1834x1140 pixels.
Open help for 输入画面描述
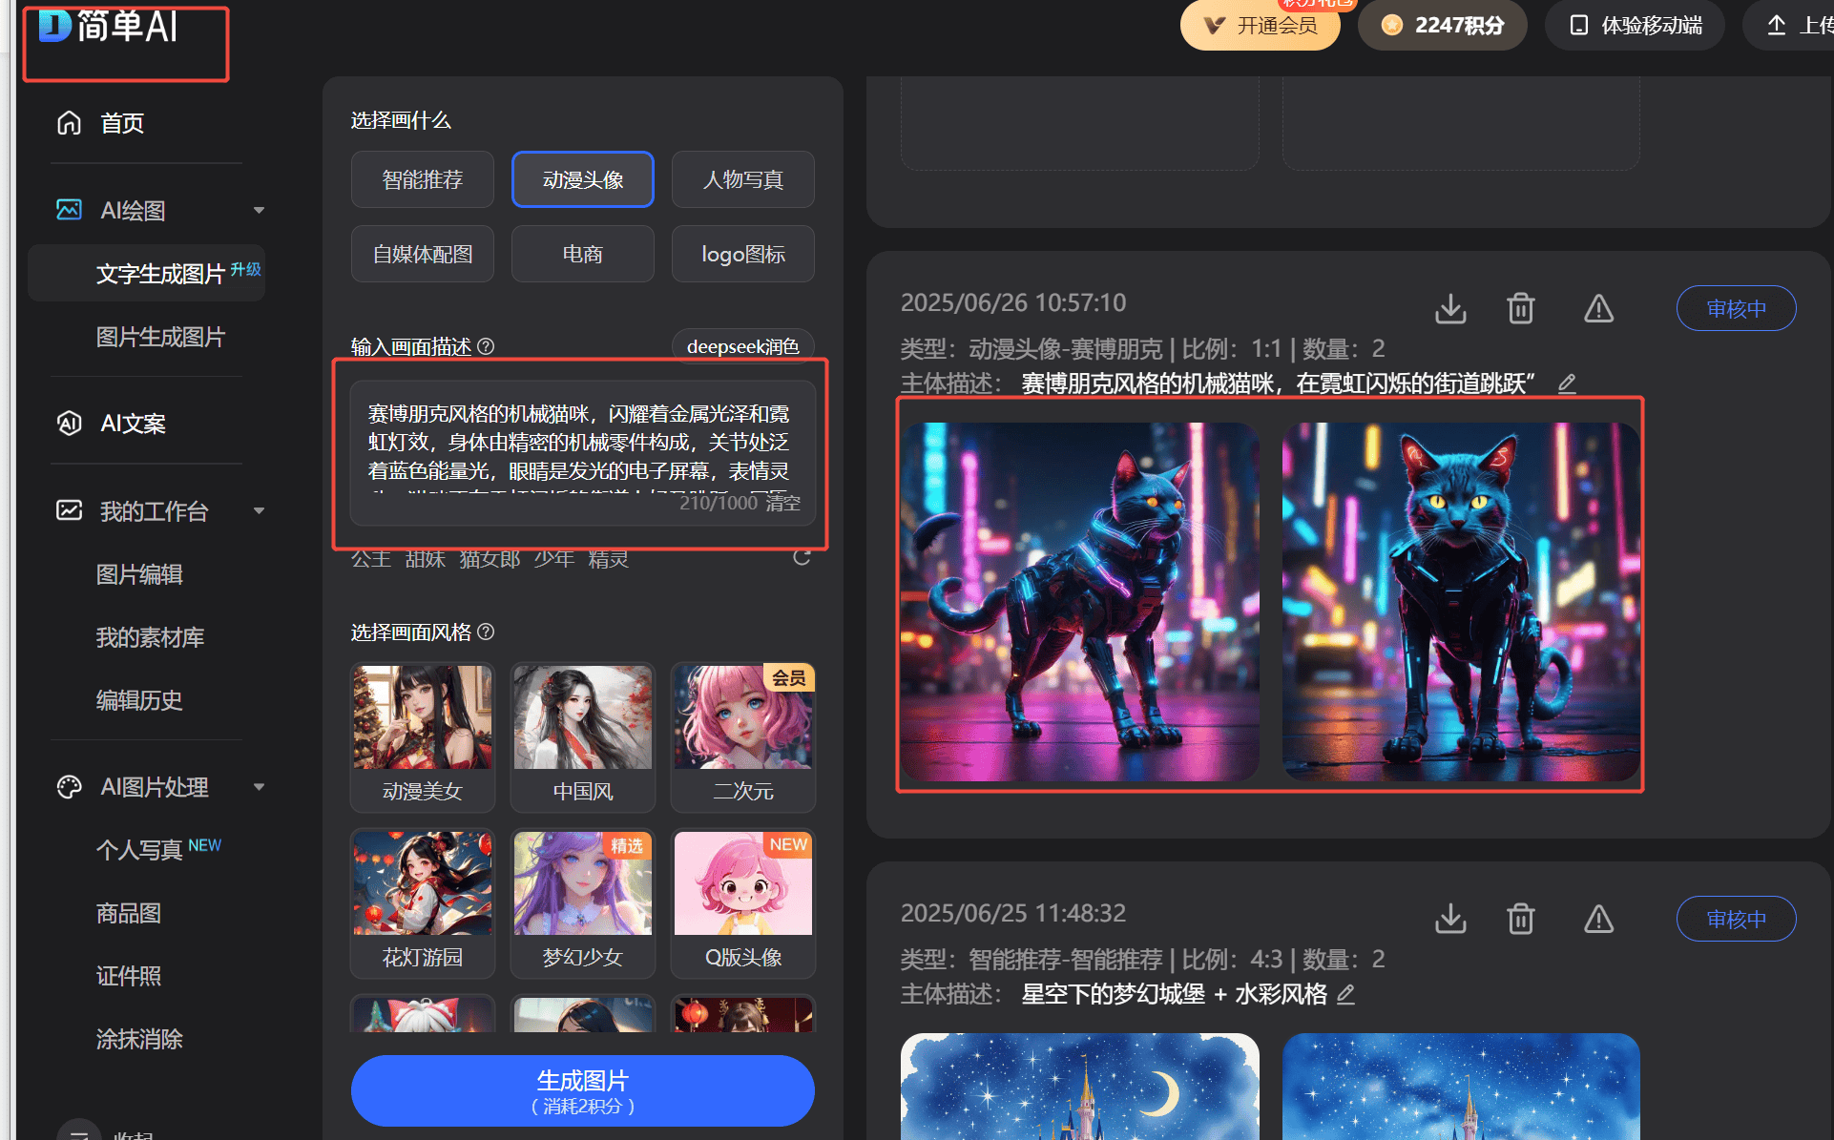click(486, 346)
